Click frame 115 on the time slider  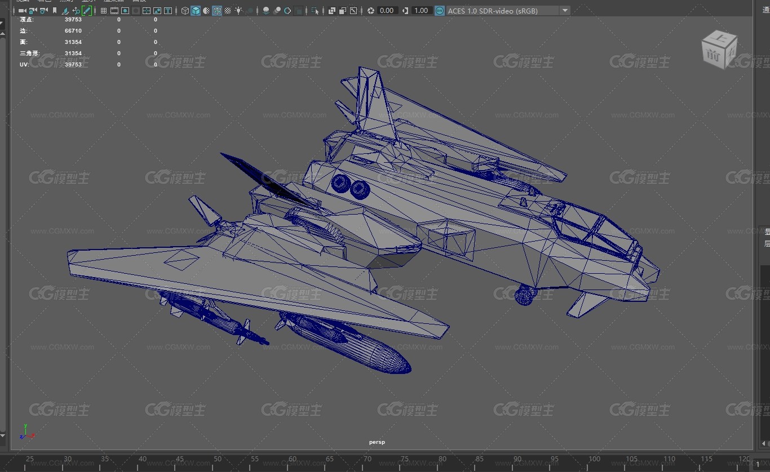coord(706,459)
